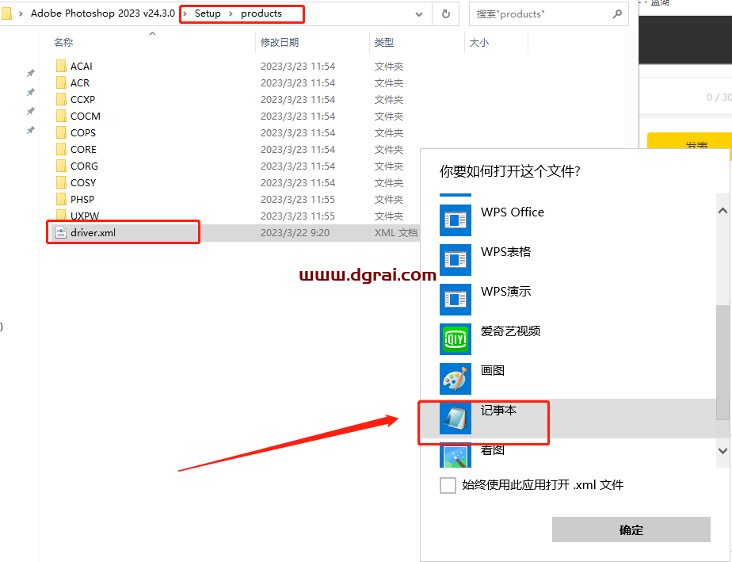Click the search "products" input box
Viewport: 732px width, 562px height.
click(539, 14)
